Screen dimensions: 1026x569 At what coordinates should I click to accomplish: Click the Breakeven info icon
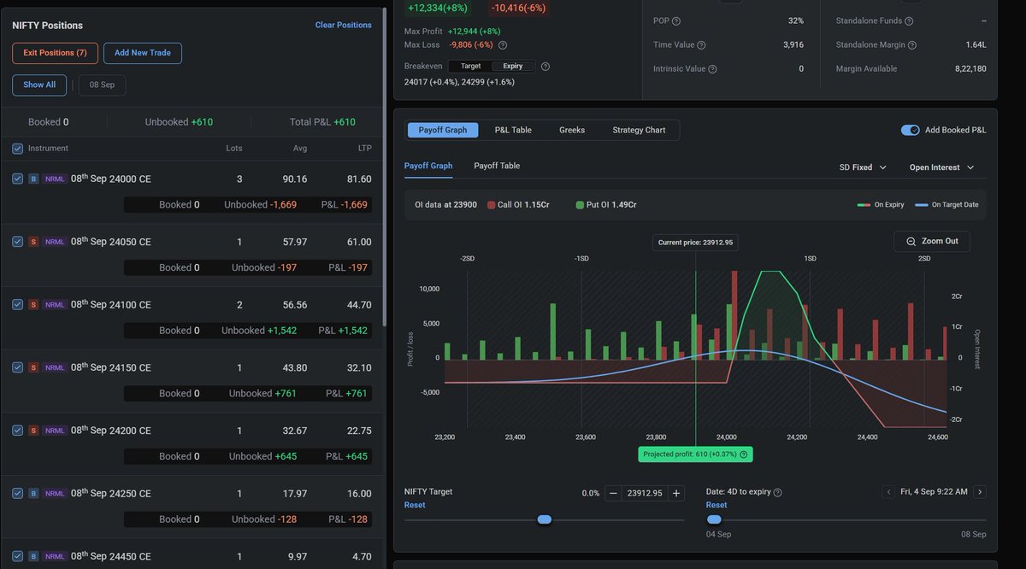pos(545,67)
